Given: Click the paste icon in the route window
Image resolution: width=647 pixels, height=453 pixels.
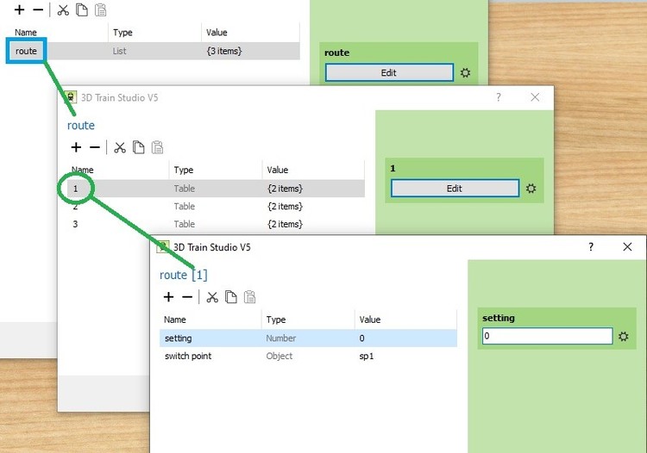Looking at the screenshot, I should [x=157, y=147].
